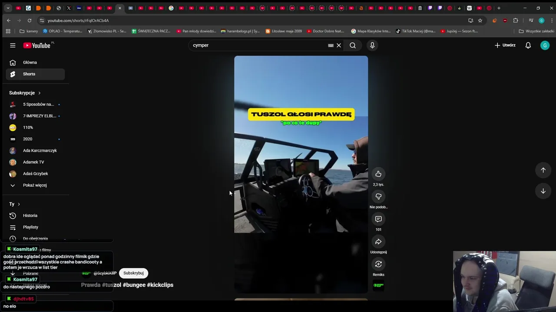The width and height of the screenshot is (556, 312).
Task: Click the address bar URL
Action: click(x=78, y=20)
